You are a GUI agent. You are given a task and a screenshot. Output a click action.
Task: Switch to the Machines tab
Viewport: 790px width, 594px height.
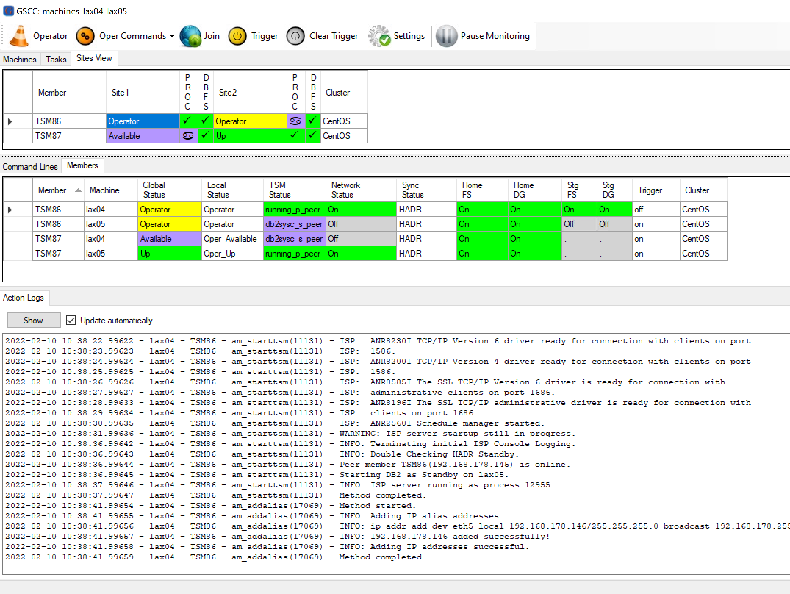tap(20, 59)
